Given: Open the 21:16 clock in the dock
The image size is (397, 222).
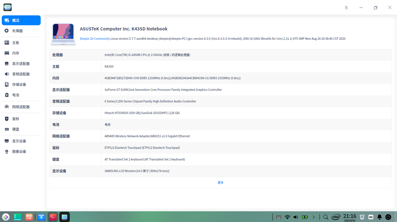Looking at the screenshot, I should (x=350, y=217).
